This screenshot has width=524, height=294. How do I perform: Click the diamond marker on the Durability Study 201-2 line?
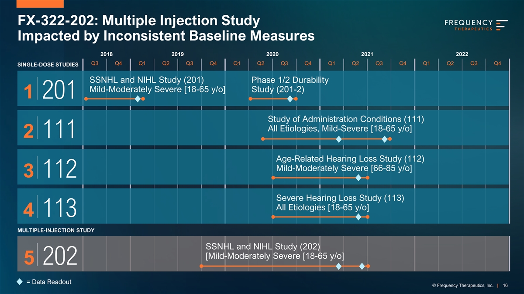[290, 99]
